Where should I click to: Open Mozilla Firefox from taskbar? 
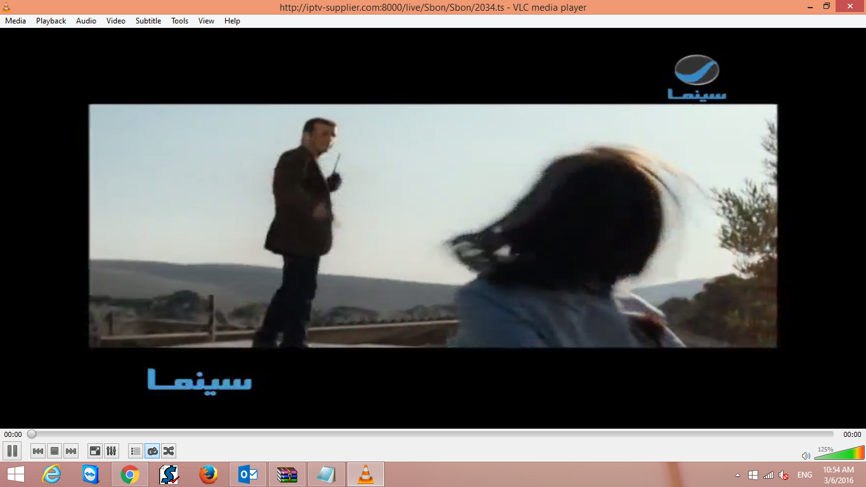(x=209, y=474)
